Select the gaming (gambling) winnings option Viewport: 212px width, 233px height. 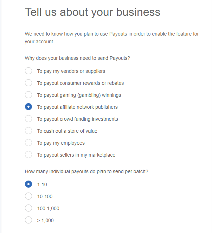(x=28, y=95)
